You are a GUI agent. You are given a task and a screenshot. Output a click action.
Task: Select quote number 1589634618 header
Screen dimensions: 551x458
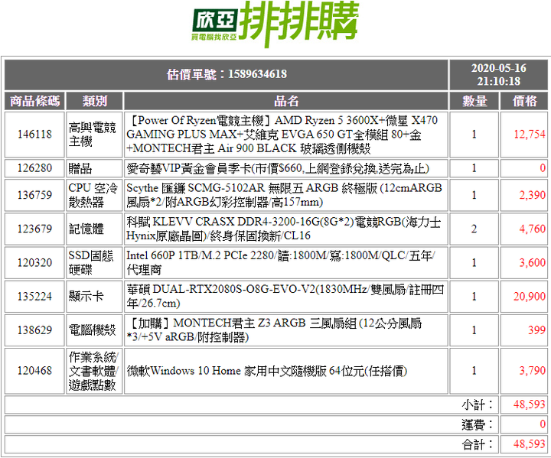pos(227,74)
